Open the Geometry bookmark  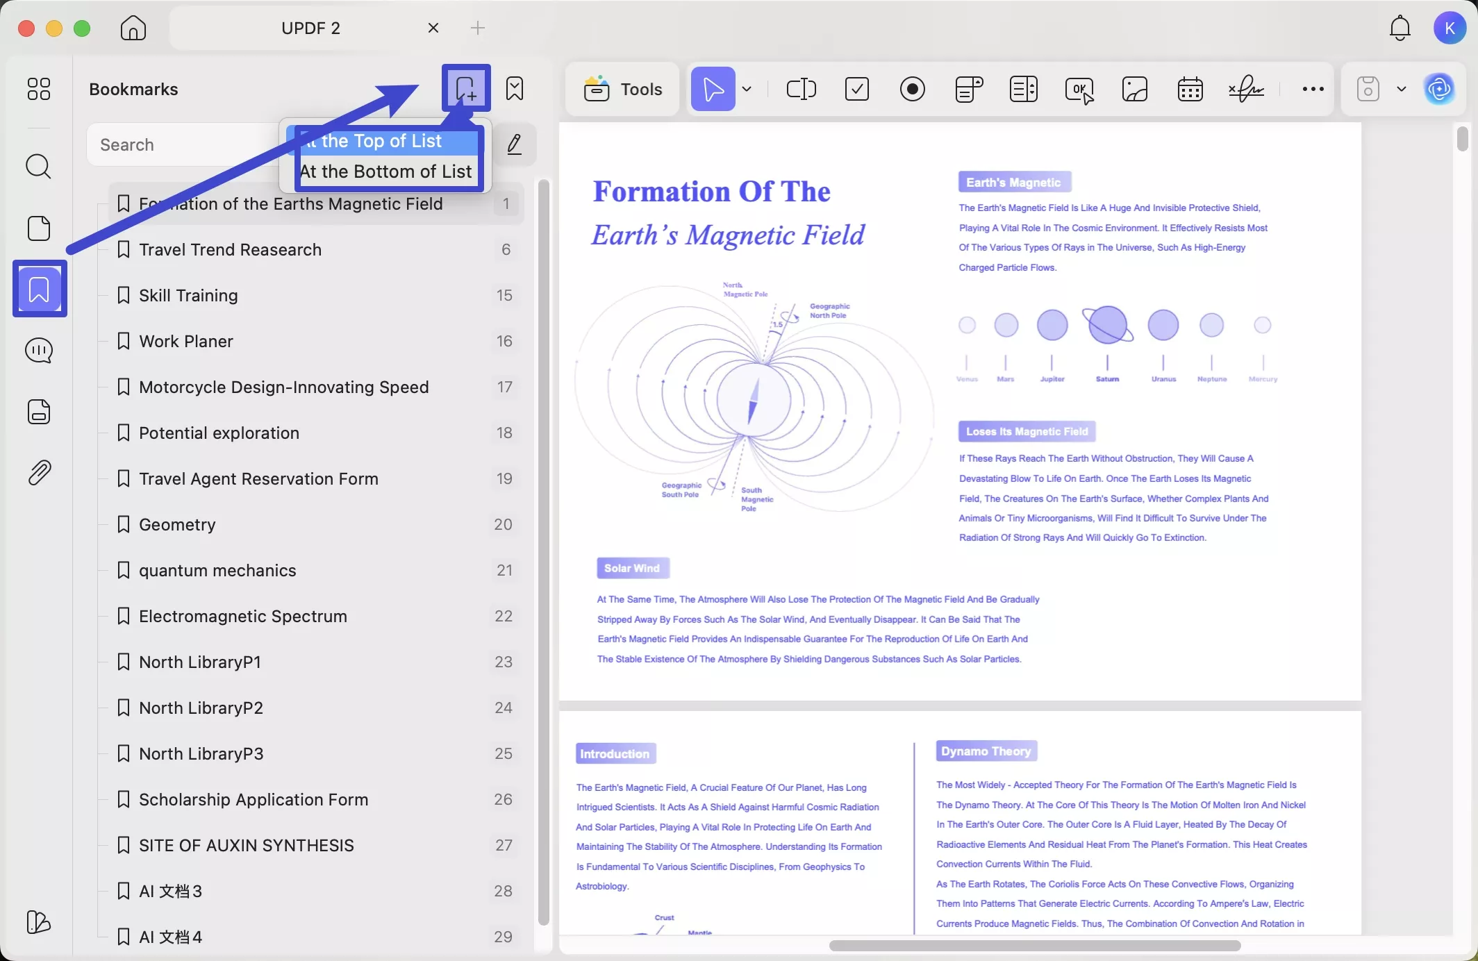(x=177, y=524)
